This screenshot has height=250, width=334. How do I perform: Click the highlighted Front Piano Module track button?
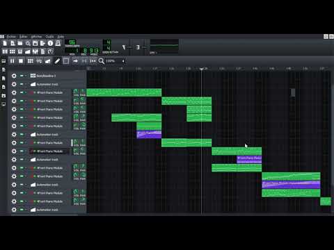[x=49, y=151]
